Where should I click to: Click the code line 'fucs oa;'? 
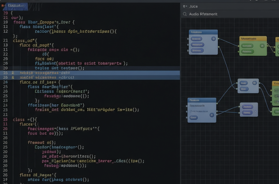(x=44, y=59)
